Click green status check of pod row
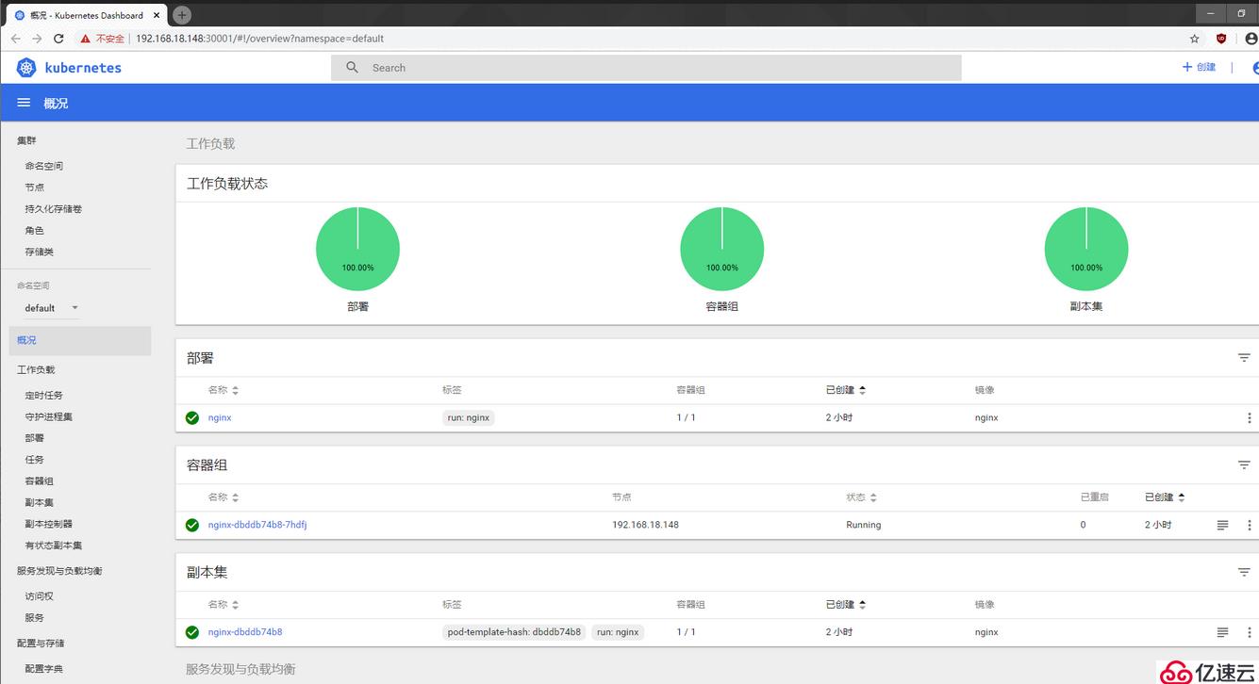 [x=192, y=525]
